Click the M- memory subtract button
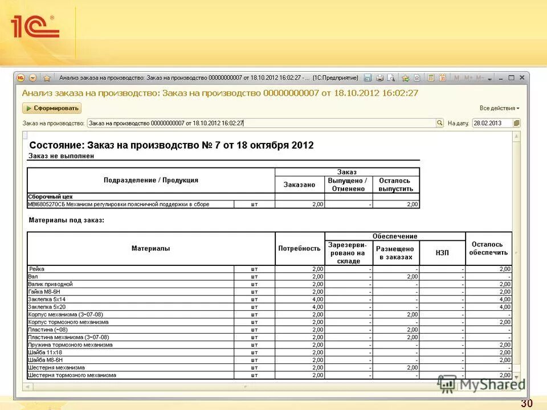Viewport: 547px width, 410px height. tap(480, 78)
